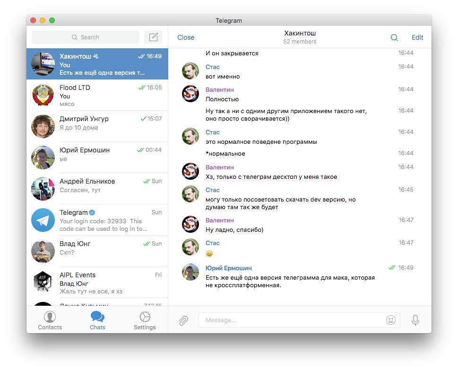Viewport: 458px width, 371px height.
Task: Click the Хакинтош group title in header
Action: 300,33
